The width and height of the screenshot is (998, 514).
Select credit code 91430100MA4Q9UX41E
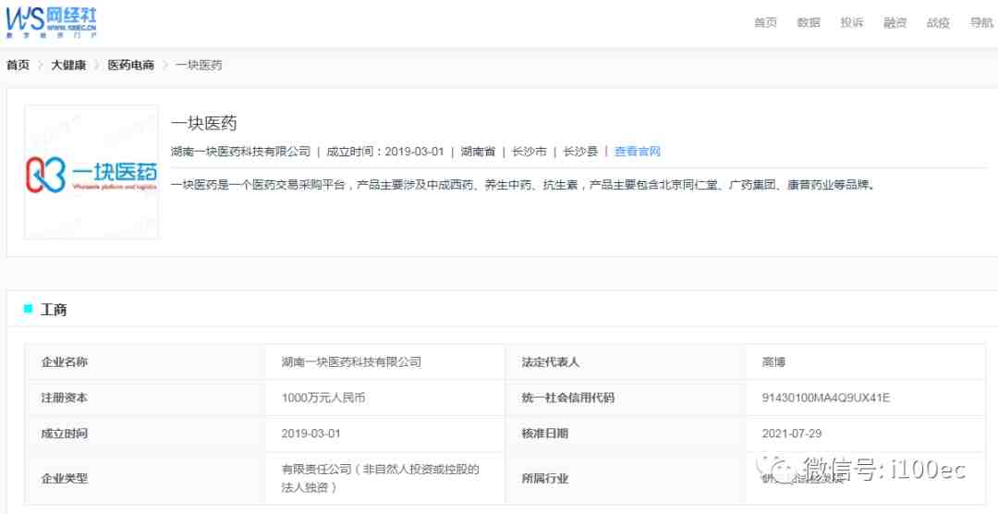(x=825, y=398)
